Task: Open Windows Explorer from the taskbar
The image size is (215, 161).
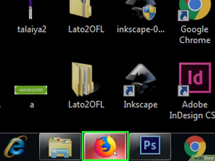Action: click(x=60, y=146)
